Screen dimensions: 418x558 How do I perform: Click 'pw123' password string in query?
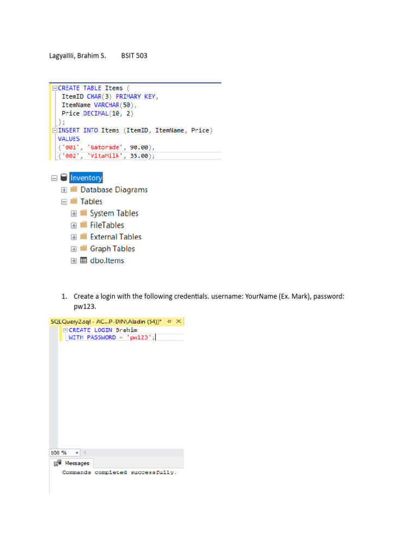click(139, 337)
